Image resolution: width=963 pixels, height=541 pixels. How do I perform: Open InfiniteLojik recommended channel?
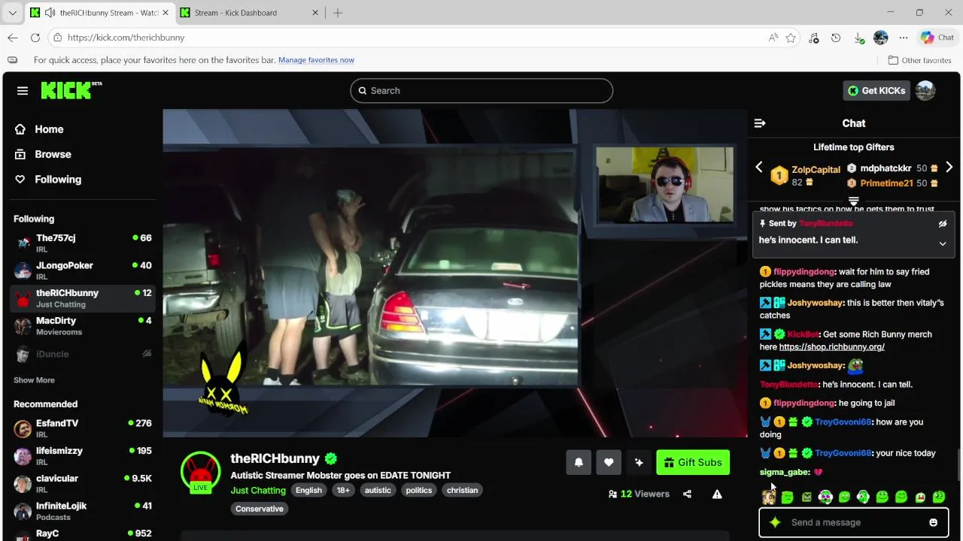(83, 511)
